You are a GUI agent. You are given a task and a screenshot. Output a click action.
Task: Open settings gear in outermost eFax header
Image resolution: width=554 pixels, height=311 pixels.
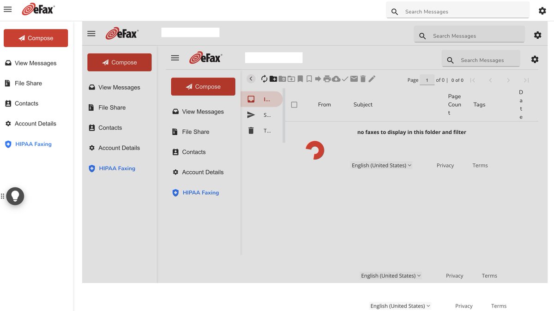542,11
